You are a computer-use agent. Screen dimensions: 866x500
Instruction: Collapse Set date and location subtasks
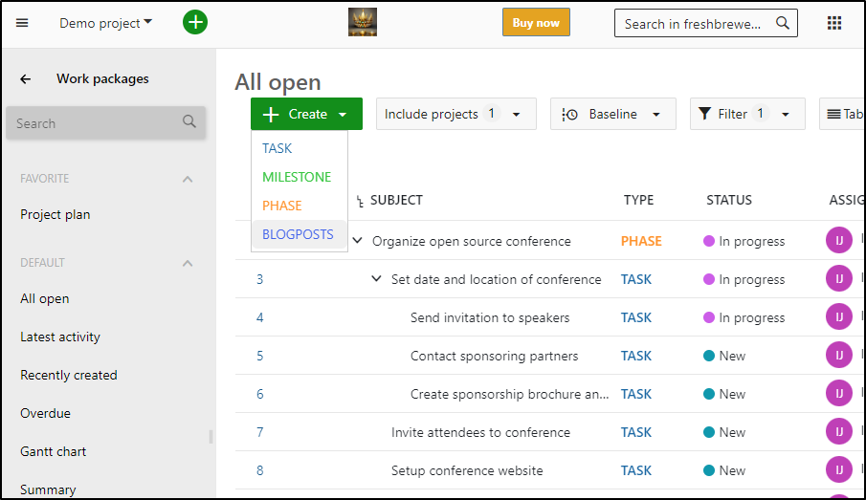(x=376, y=279)
